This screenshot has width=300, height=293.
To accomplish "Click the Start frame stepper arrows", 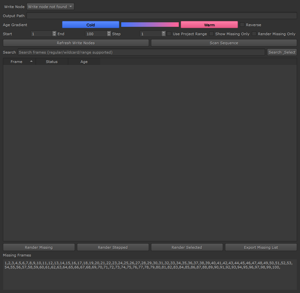I will (54, 34).
